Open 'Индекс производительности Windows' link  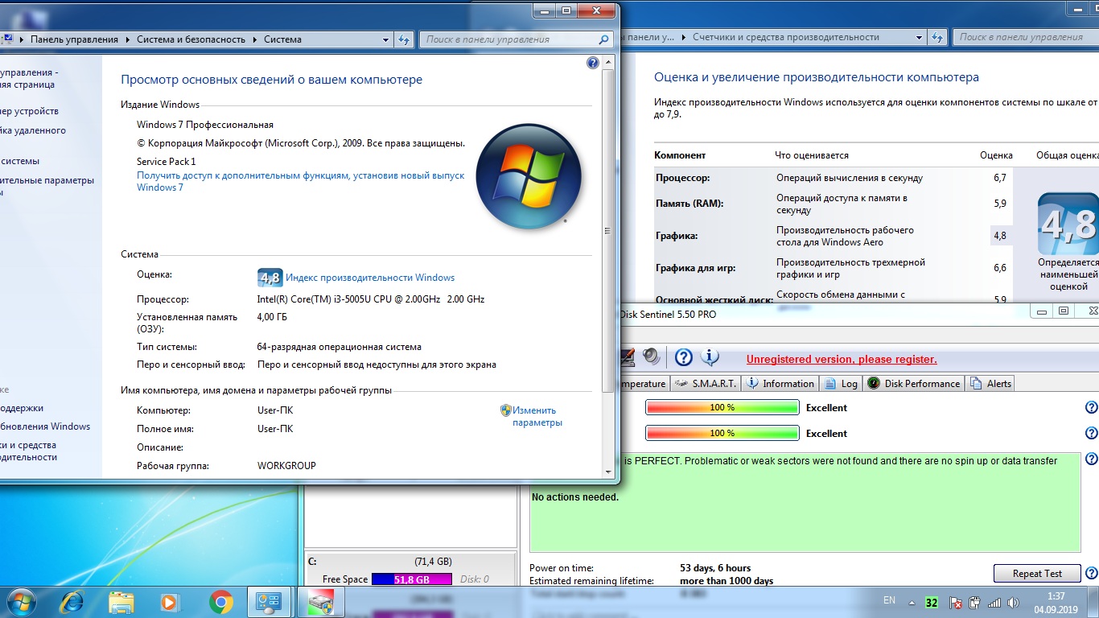pos(370,278)
